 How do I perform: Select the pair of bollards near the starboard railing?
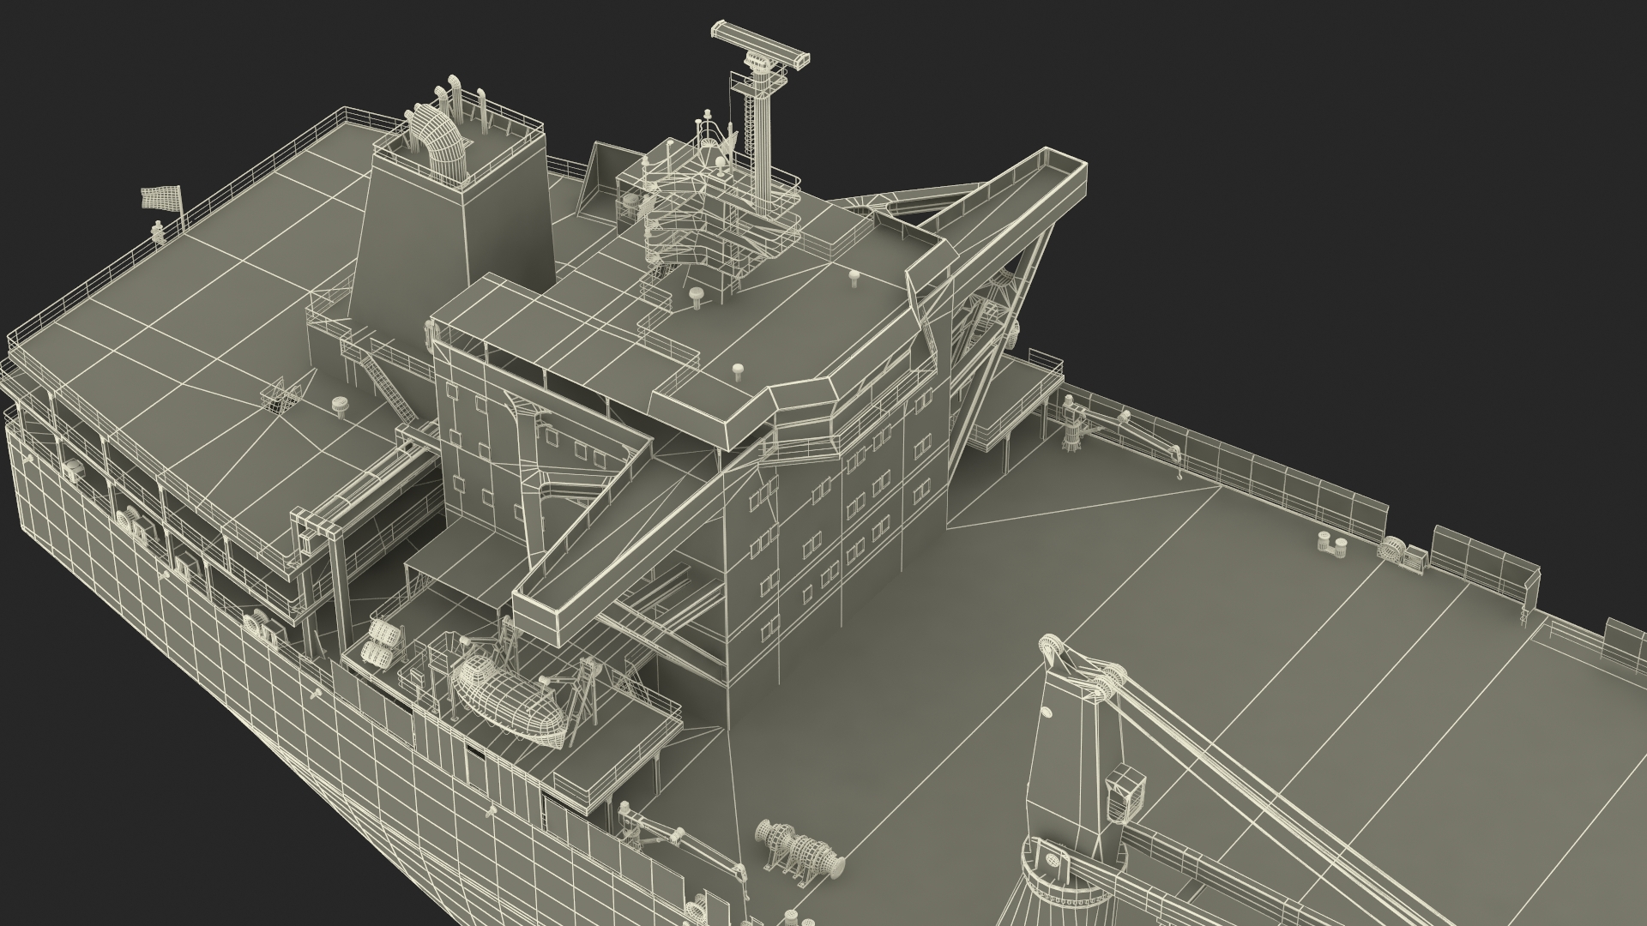coord(1331,543)
